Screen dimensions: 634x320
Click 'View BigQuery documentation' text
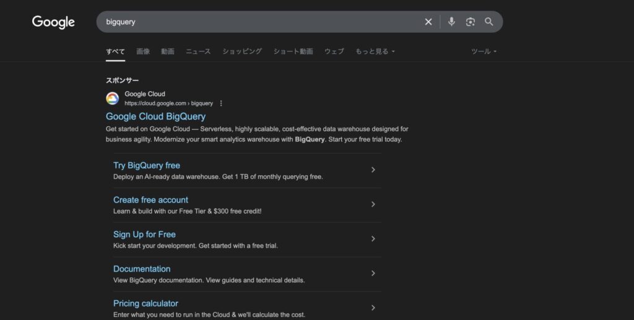click(x=209, y=280)
